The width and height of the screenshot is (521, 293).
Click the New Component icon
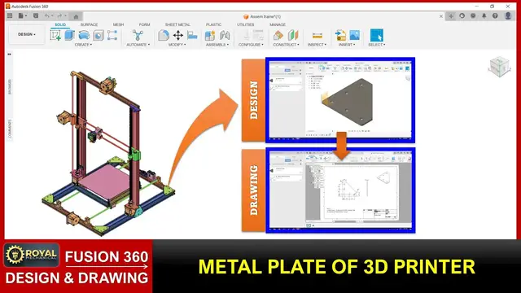point(210,35)
